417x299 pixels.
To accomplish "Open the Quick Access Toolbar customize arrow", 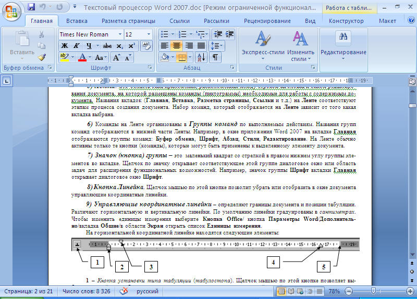I will (x=75, y=7).
